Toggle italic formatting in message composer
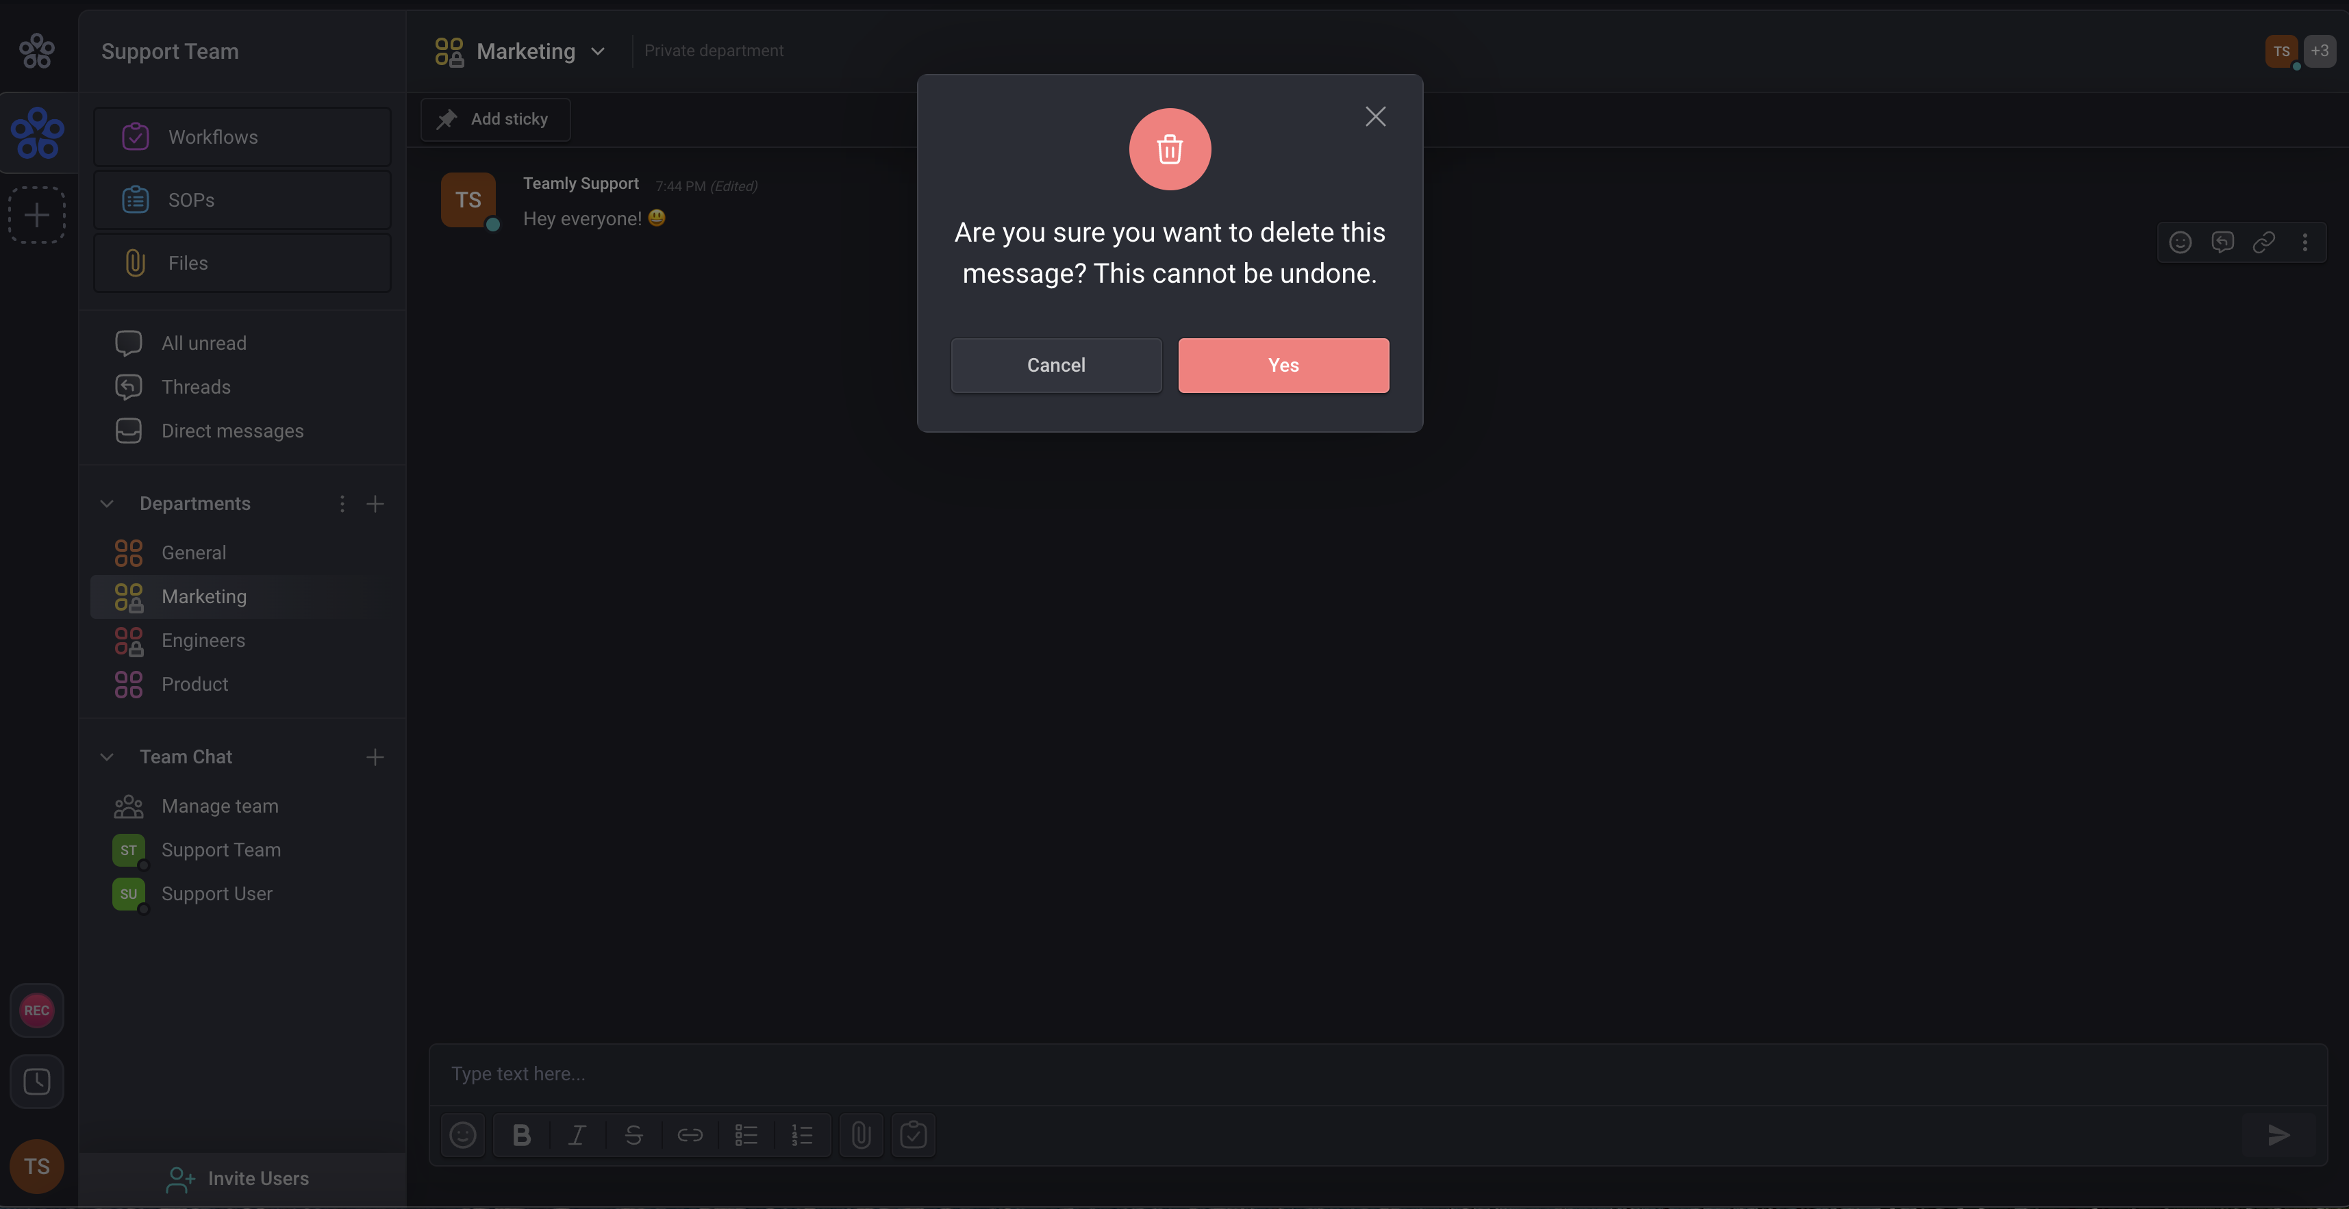This screenshot has height=1209, width=2349. coord(577,1135)
